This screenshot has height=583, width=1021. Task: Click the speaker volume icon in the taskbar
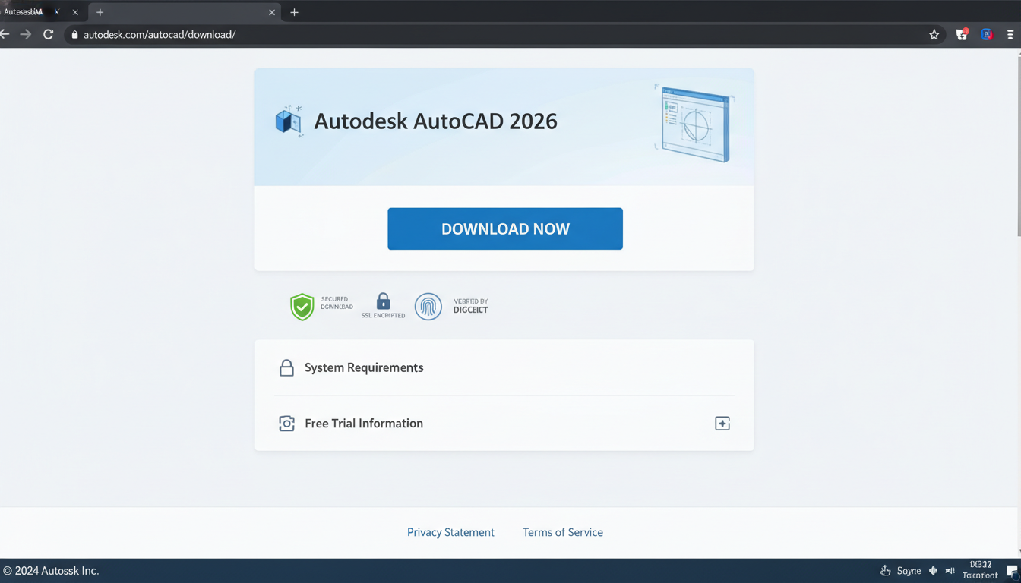click(x=933, y=570)
